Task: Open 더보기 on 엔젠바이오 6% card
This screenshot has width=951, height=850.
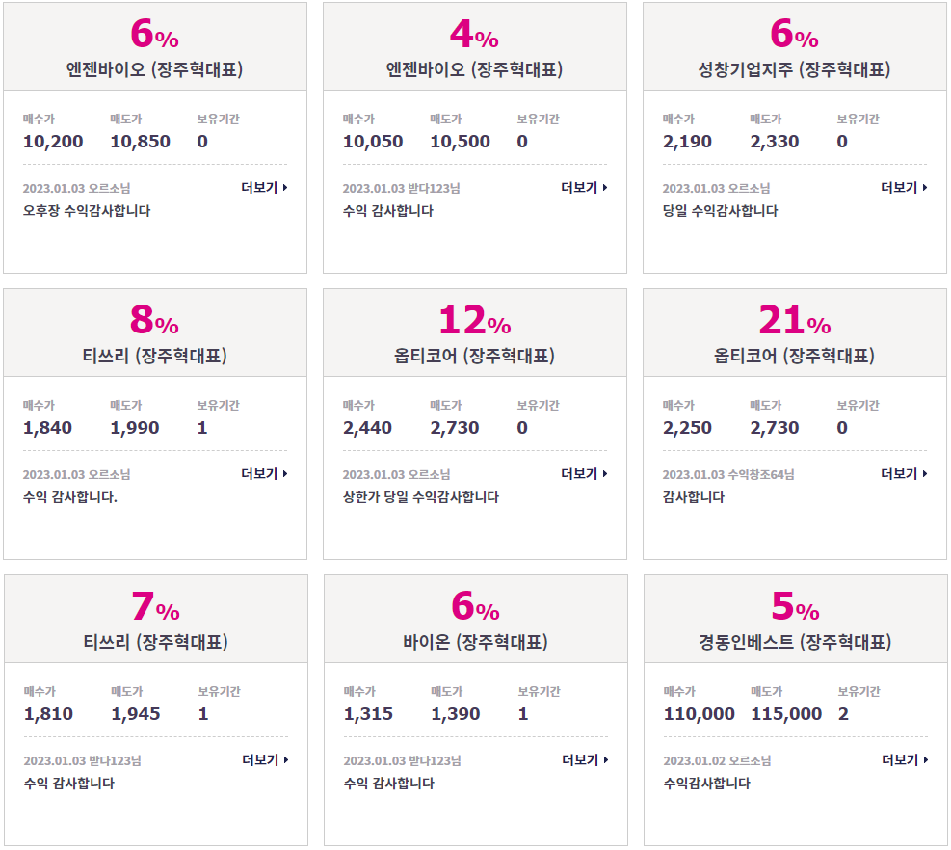Action: coord(264,188)
